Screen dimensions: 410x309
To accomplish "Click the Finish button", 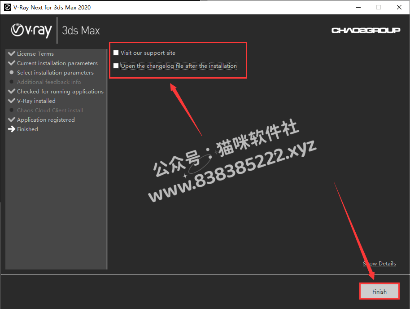I will coord(379,291).
